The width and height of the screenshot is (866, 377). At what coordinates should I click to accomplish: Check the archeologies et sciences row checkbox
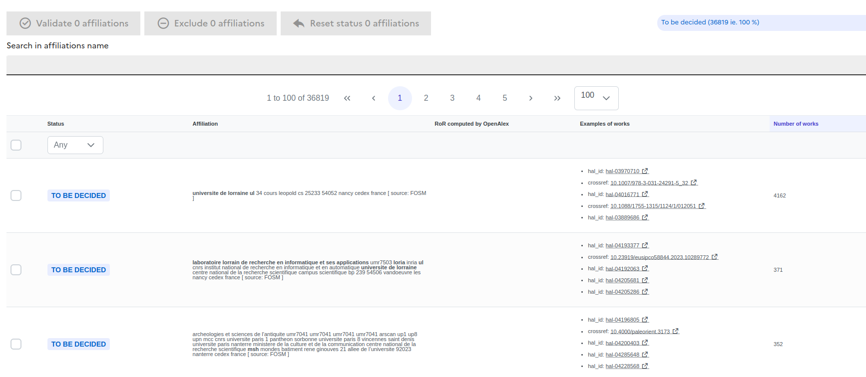16,344
